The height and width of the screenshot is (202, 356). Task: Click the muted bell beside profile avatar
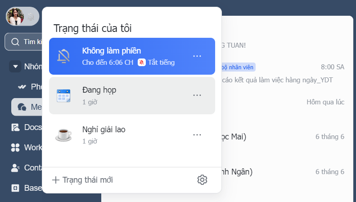tap(31, 17)
